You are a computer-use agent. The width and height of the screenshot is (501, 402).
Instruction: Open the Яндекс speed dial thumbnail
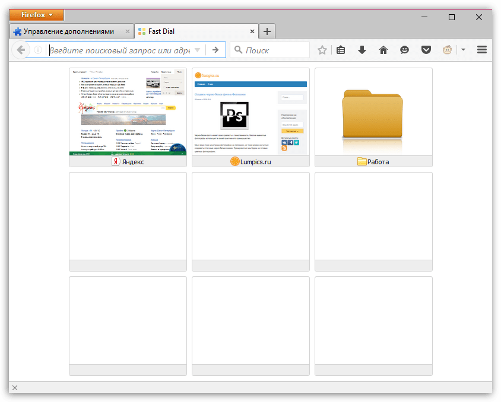pos(128,112)
